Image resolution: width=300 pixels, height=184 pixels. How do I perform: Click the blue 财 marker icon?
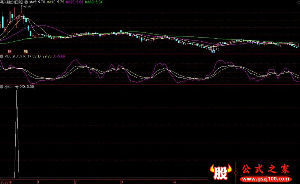[213, 52]
